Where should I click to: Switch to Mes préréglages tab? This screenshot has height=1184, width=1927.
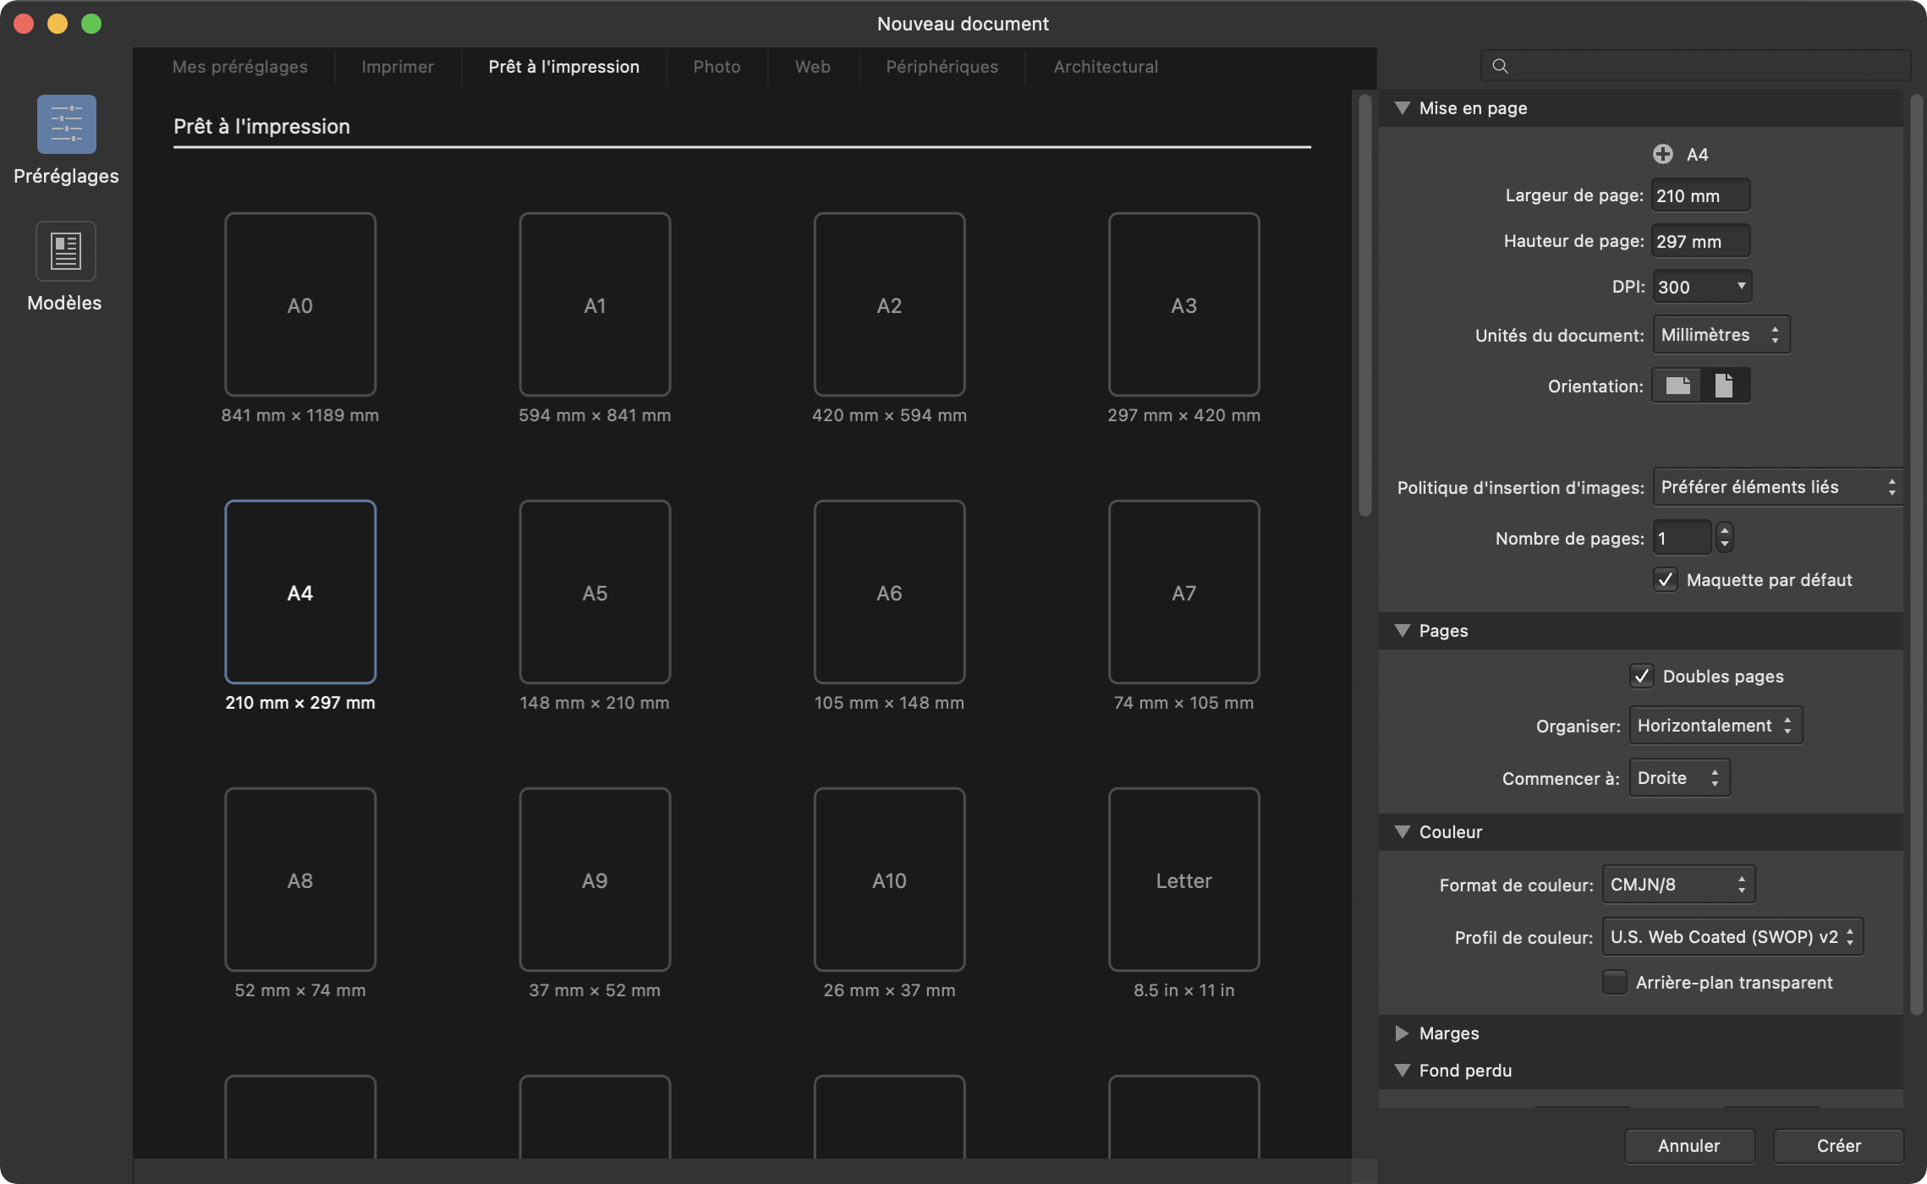[240, 67]
